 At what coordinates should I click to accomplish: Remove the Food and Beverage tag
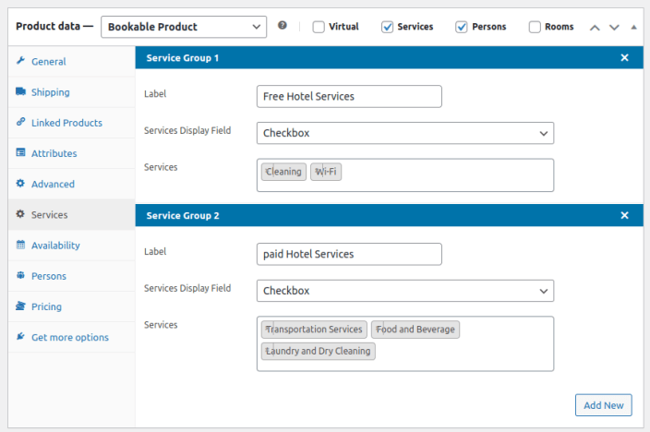pyautogui.click(x=378, y=330)
